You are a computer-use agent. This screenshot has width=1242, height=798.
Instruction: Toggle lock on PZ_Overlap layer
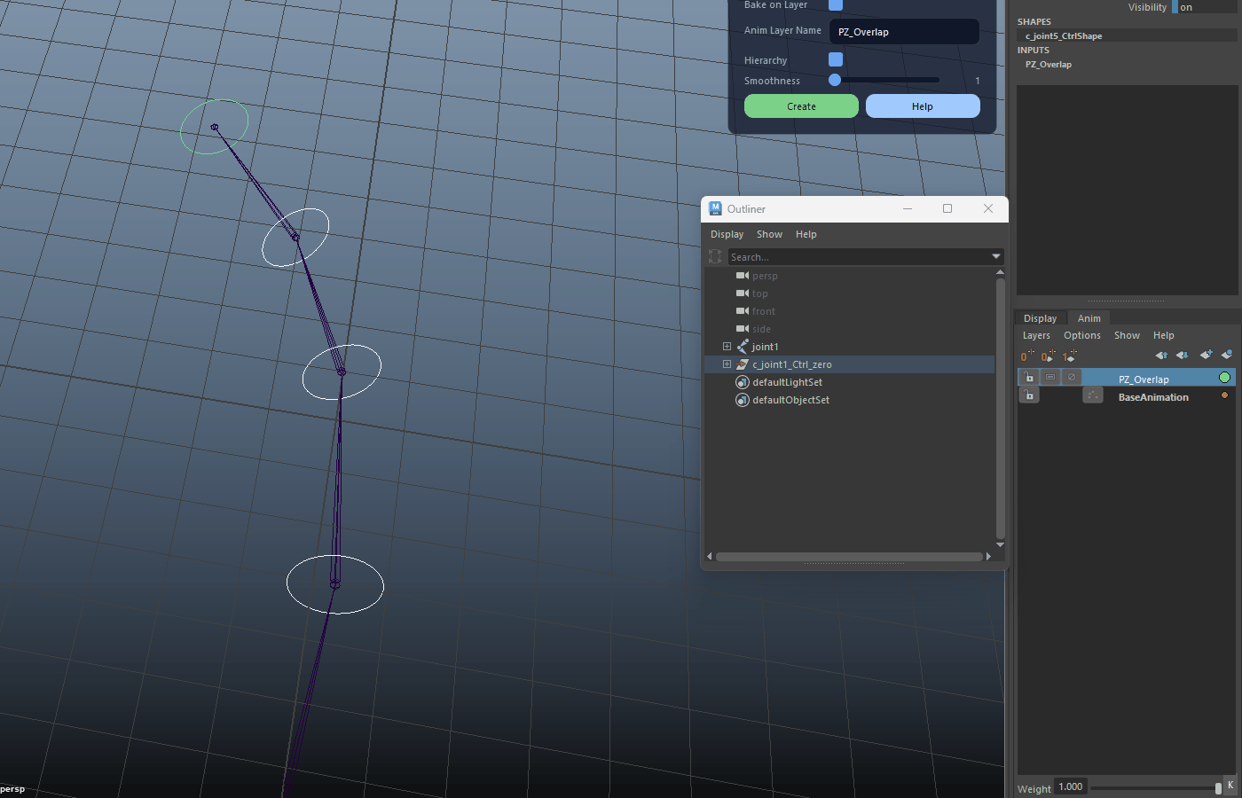pyautogui.click(x=1029, y=377)
